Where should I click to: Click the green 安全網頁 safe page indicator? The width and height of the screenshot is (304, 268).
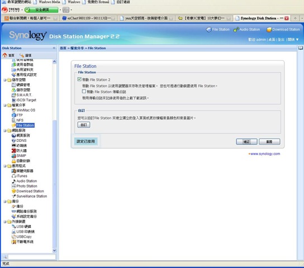point(41,9)
